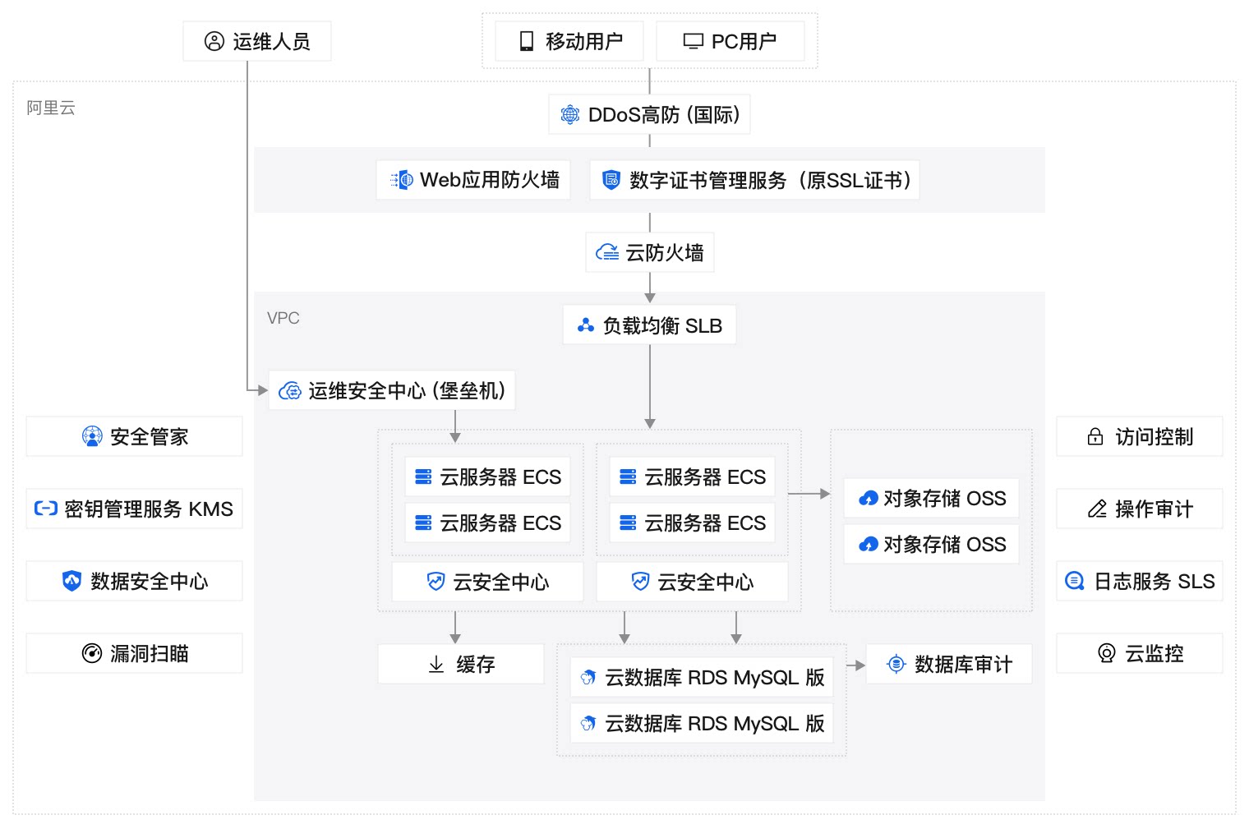Click the 云防火墙 label
This screenshot has height=838, width=1249.
665,252
